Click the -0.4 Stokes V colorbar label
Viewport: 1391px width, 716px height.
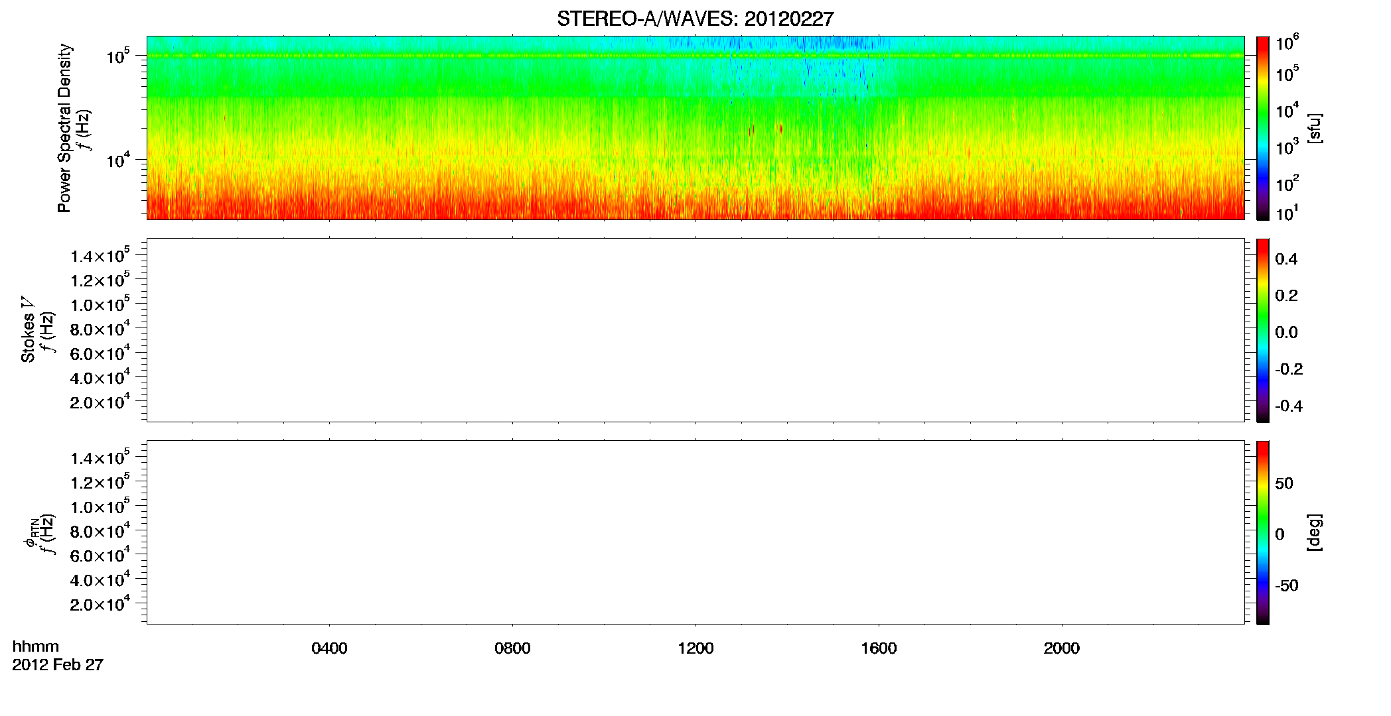click(1289, 406)
